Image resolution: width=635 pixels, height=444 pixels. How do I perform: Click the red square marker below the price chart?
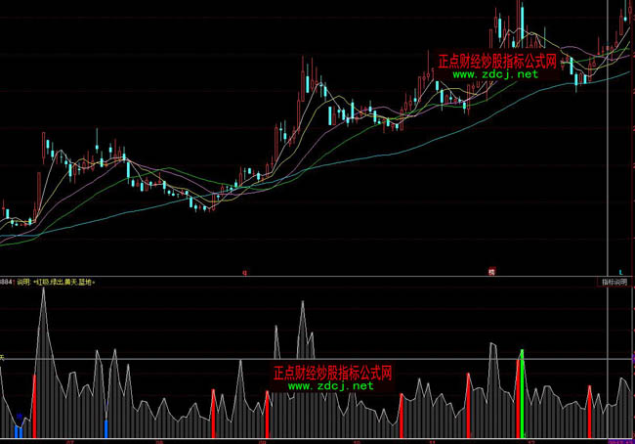pos(490,271)
